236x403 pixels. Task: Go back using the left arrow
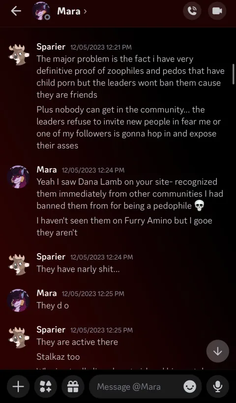(x=16, y=11)
